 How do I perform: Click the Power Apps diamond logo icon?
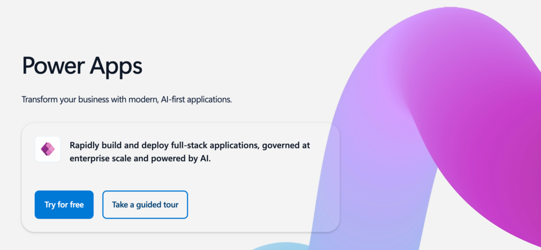click(x=48, y=149)
